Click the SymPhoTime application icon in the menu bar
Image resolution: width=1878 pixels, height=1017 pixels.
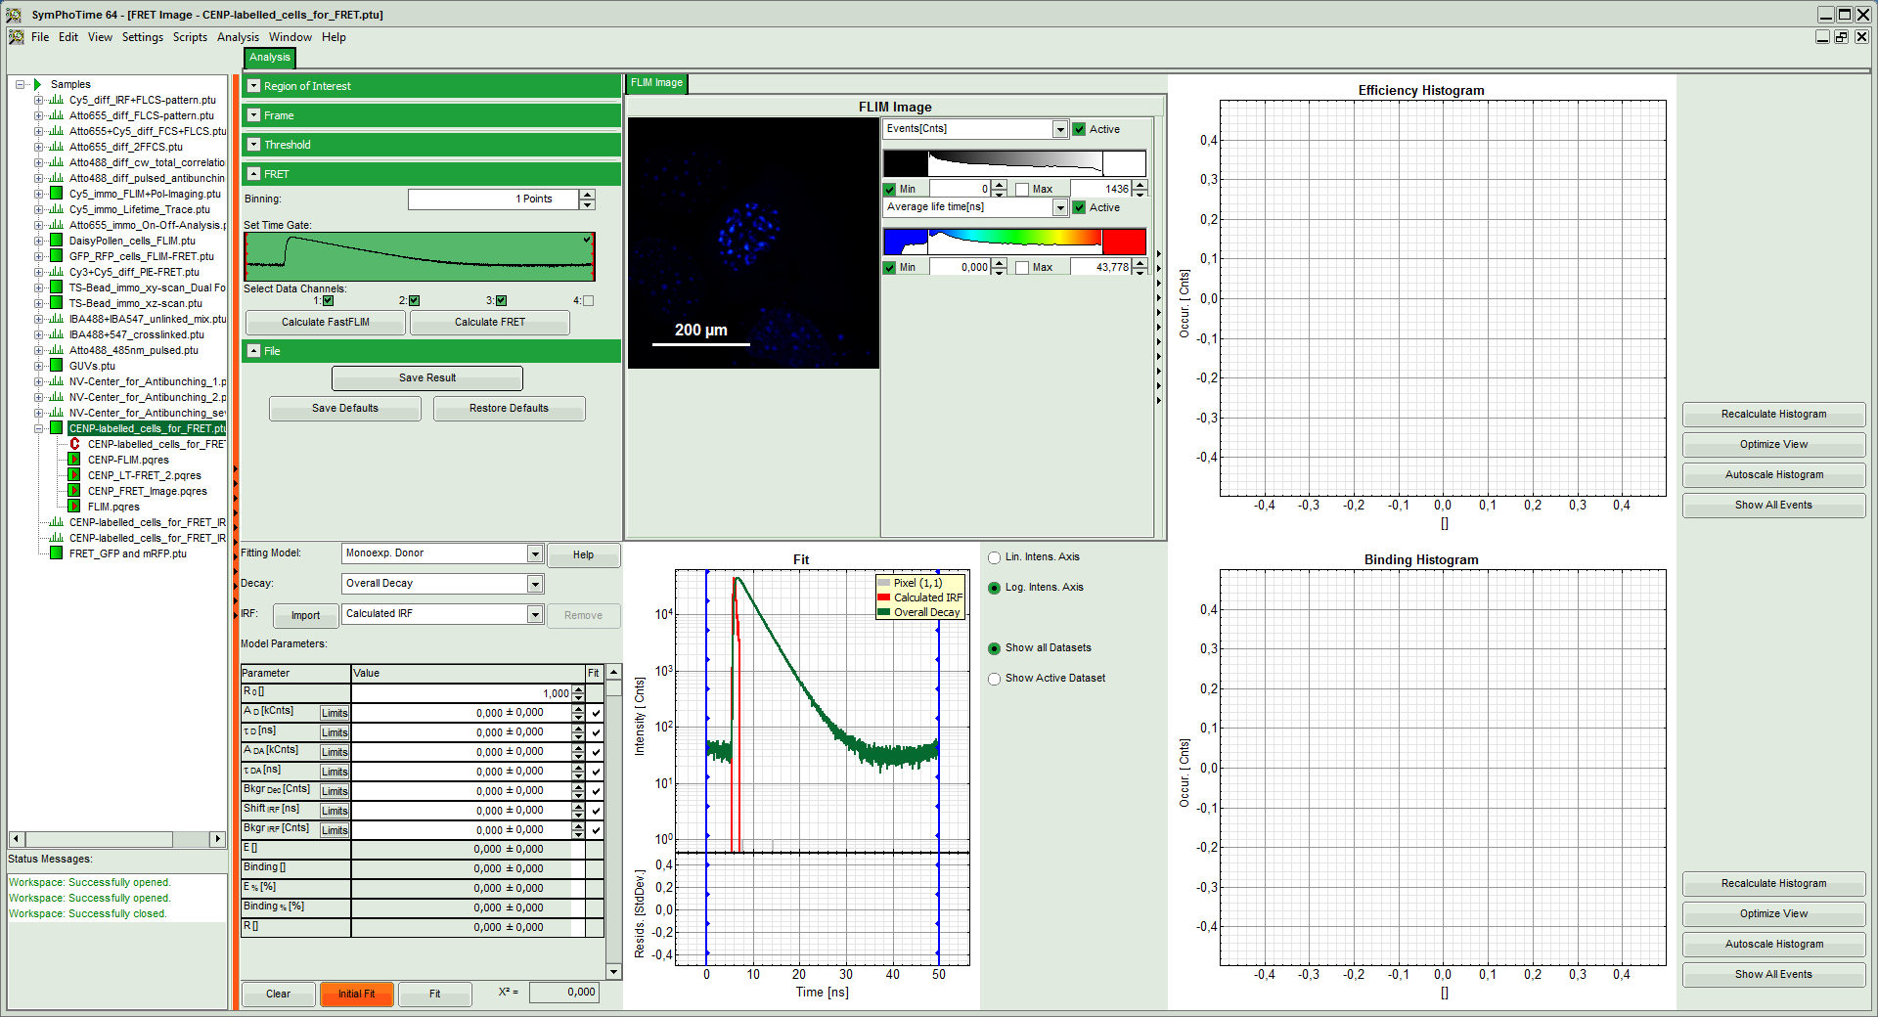coord(17,37)
